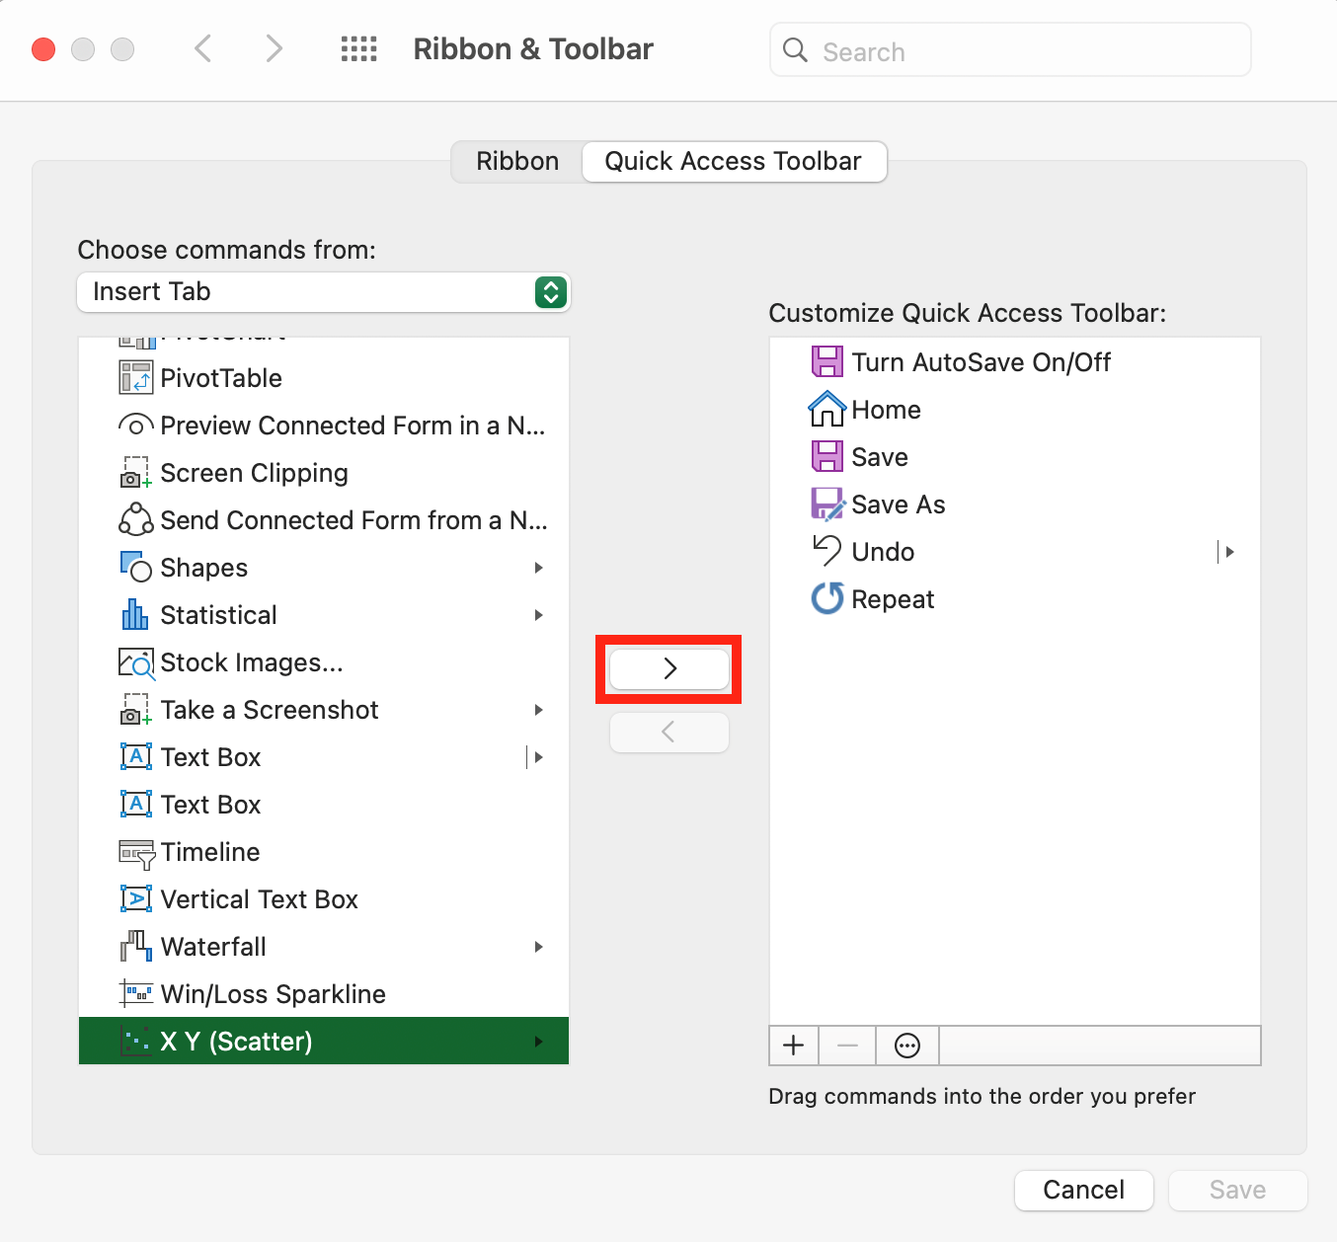Select the Vertical Text Box icon
The height and width of the screenshot is (1242, 1337).
tap(136, 899)
